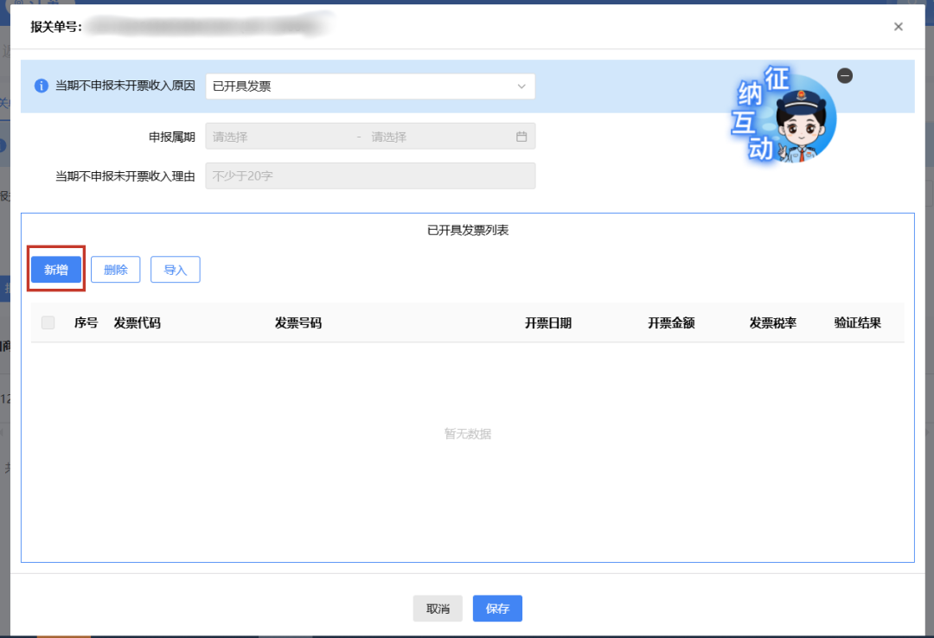Click the 删除 button

[115, 269]
